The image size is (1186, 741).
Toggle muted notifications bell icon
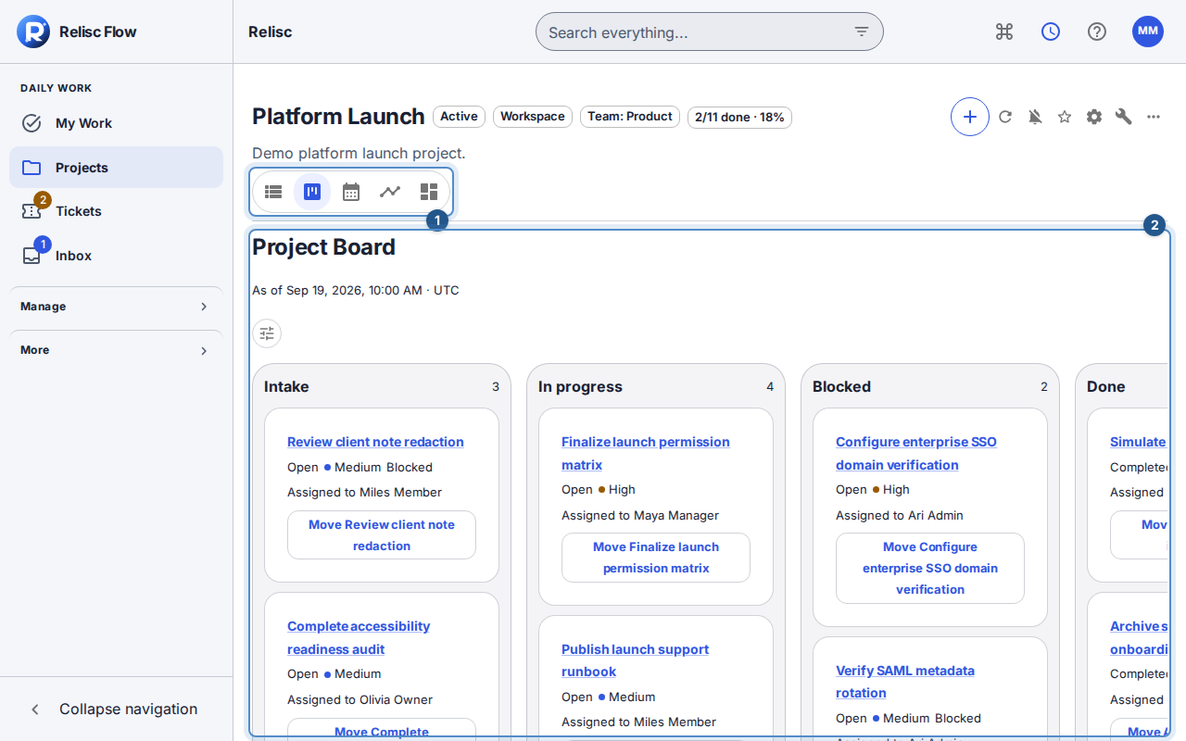(1035, 117)
